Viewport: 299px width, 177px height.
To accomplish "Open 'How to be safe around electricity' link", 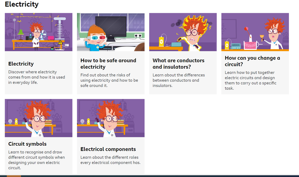I will 108,64.
